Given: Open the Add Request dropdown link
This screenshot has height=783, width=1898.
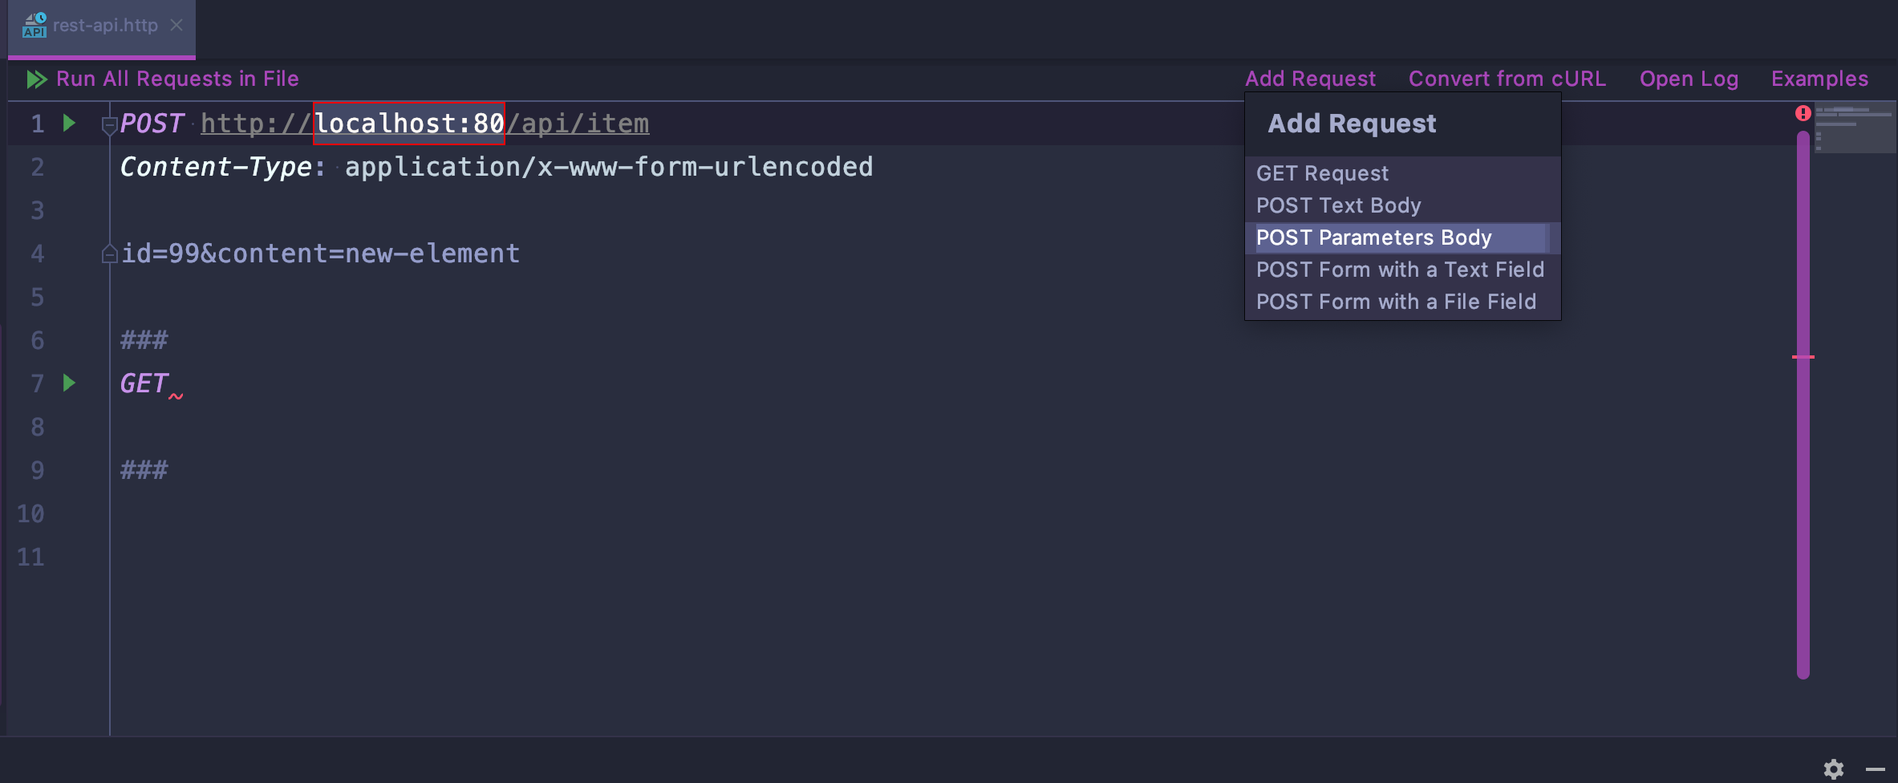Looking at the screenshot, I should 1310,79.
